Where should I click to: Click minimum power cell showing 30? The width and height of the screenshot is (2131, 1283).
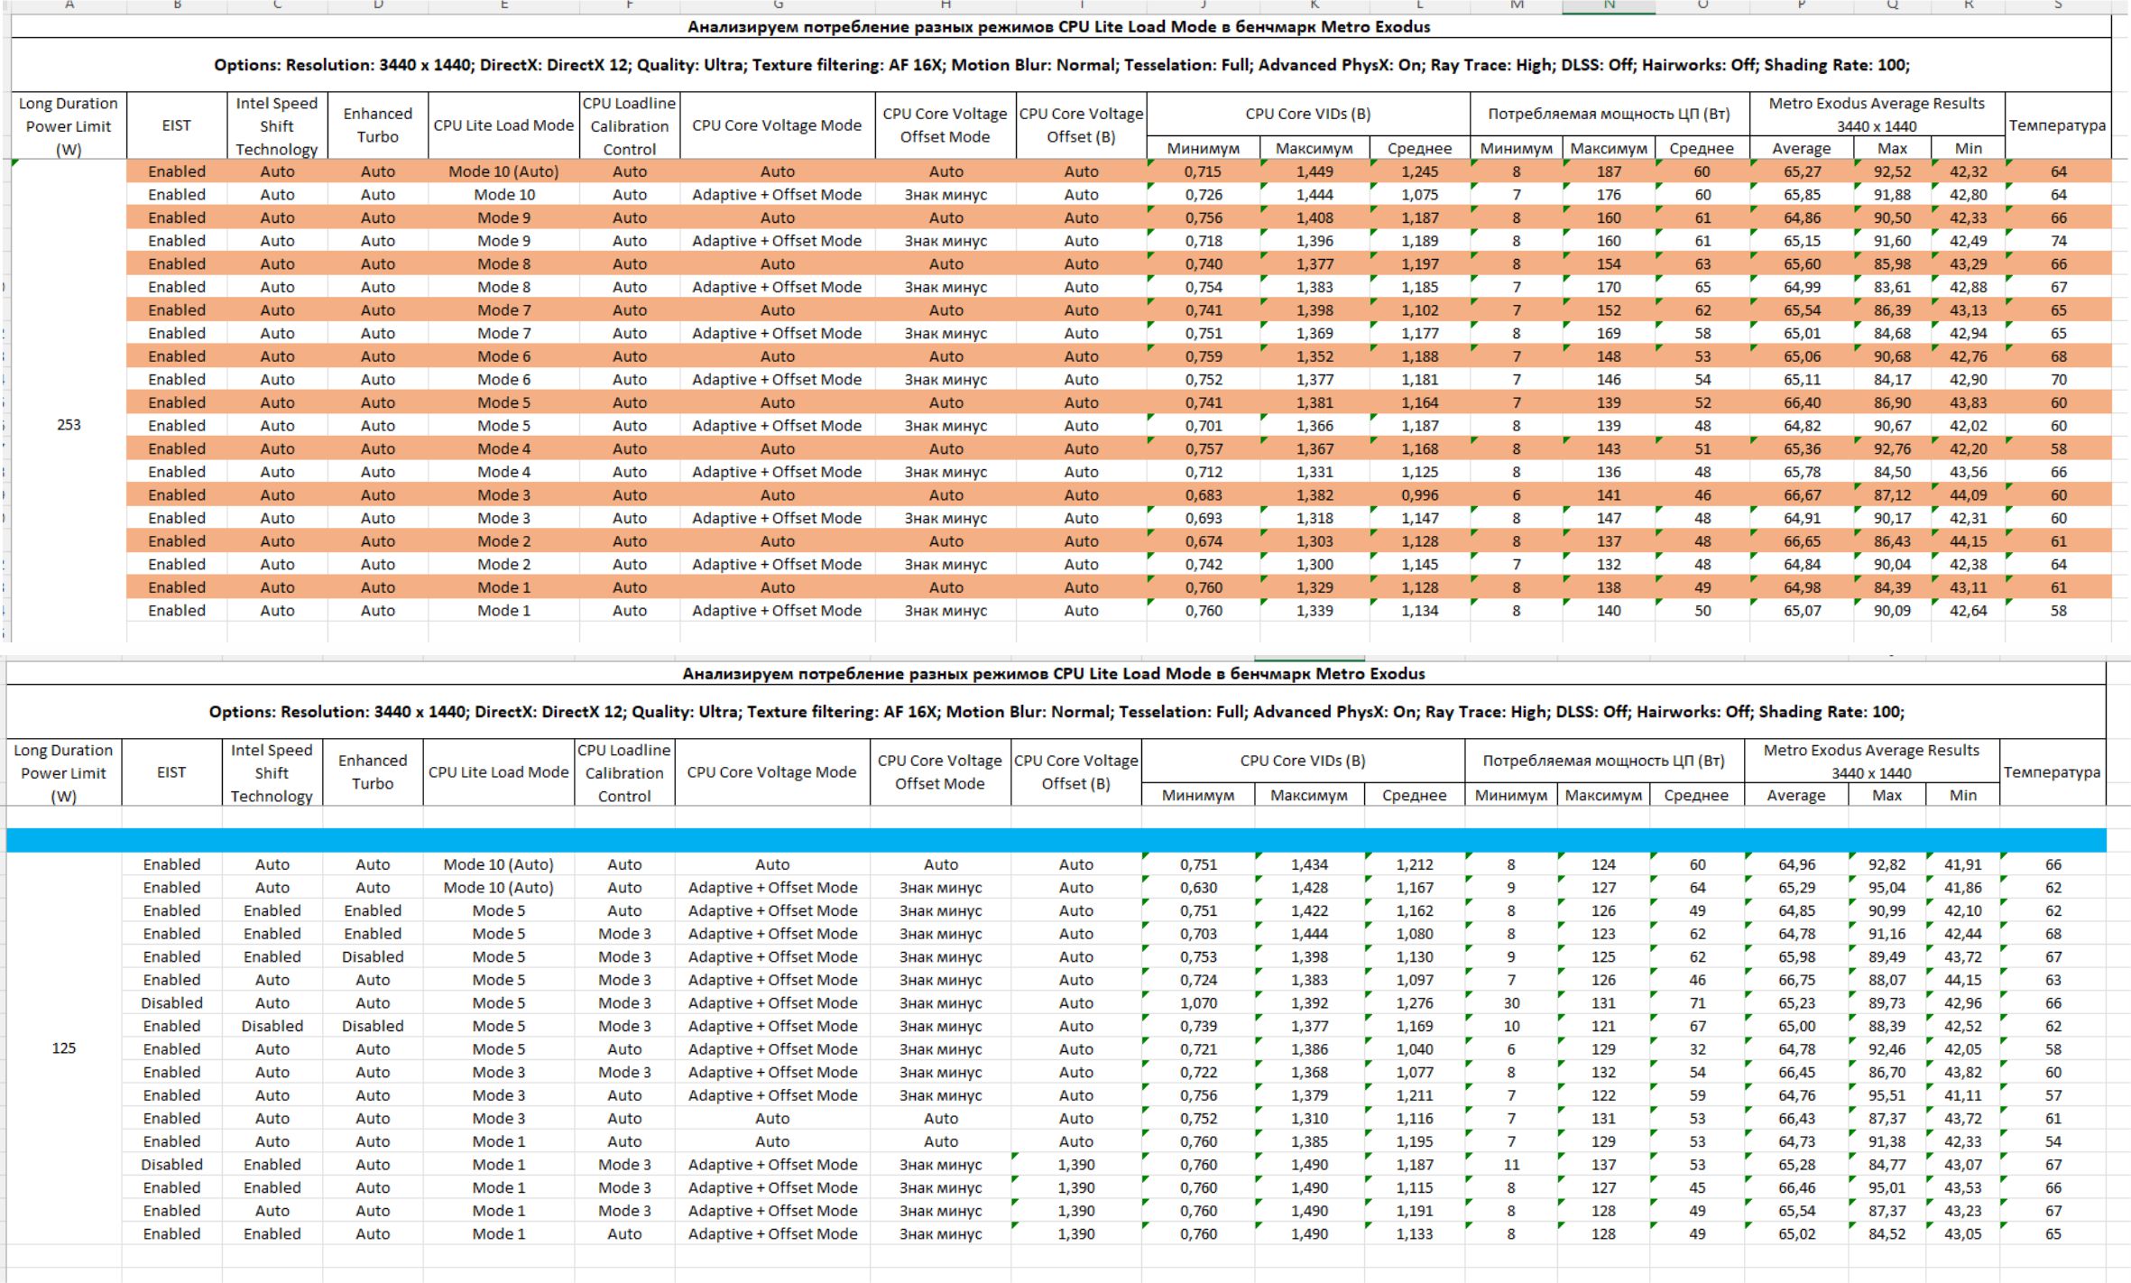pos(1511,1002)
